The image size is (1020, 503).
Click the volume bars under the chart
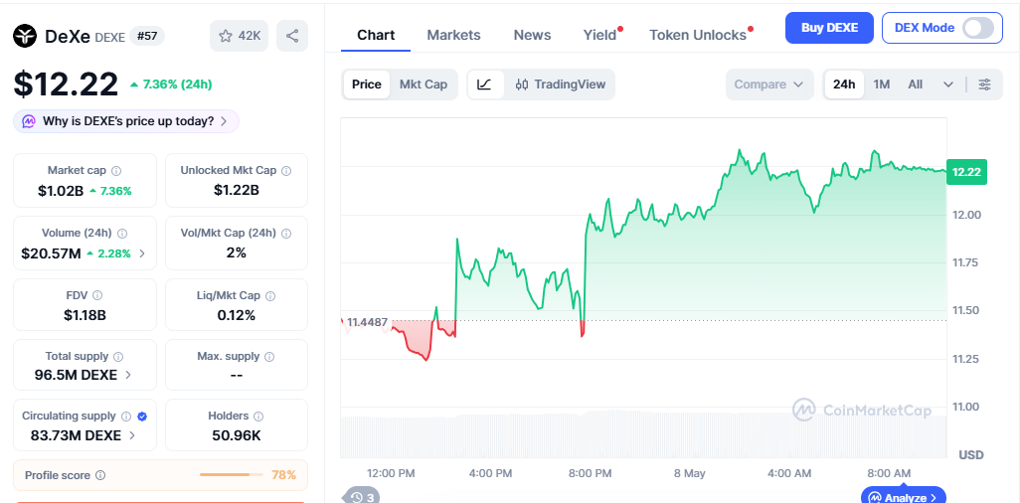(x=643, y=434)
